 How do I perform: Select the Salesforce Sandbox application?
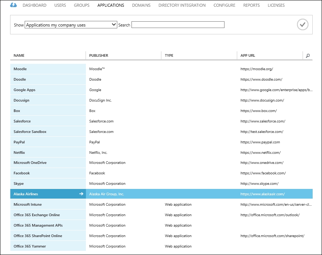pyautogui.click(x=30, y=131)
